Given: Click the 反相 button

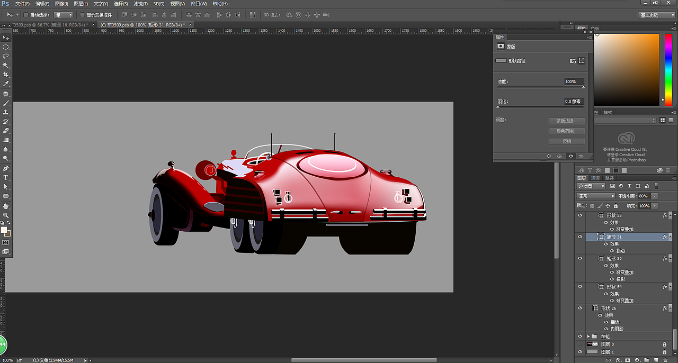Looking at the screenshot, I should [567, 141].
